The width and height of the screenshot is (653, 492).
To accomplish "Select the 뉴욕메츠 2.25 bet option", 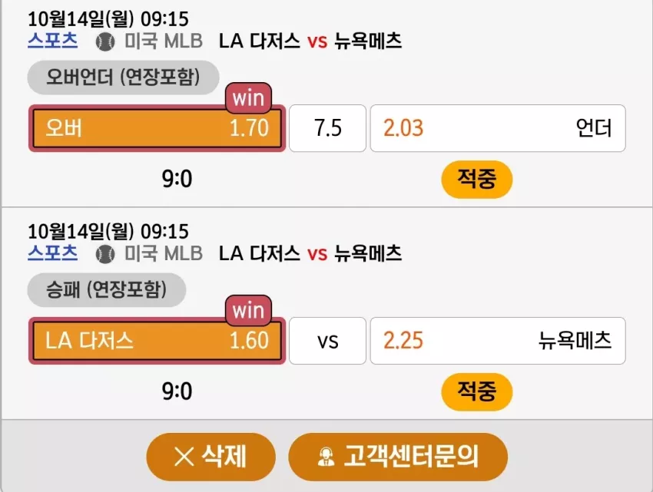I will pyautogui.click(x=498, y=341).
